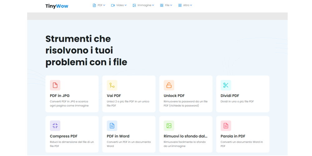Image resolution: width=312 pixels, height=156 pixels.
Task: Select the Unlock PDF title text
Action: click(x=174, y=96)
